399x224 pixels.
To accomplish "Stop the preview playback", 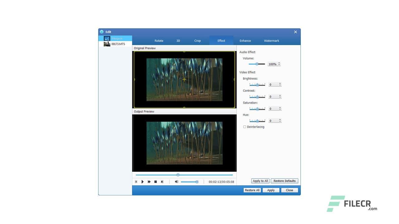I will click(x=156, y=181).
